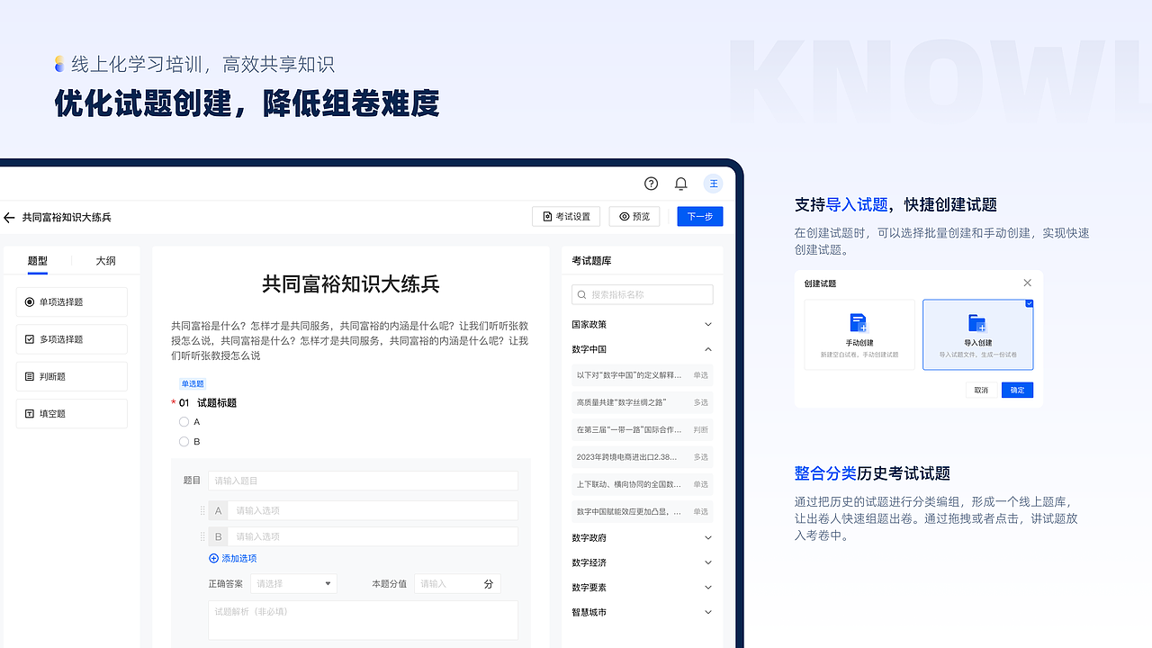Select radio option A in the question
The height and width of the screenshot is (648, 1152).
tap(184, 421)
